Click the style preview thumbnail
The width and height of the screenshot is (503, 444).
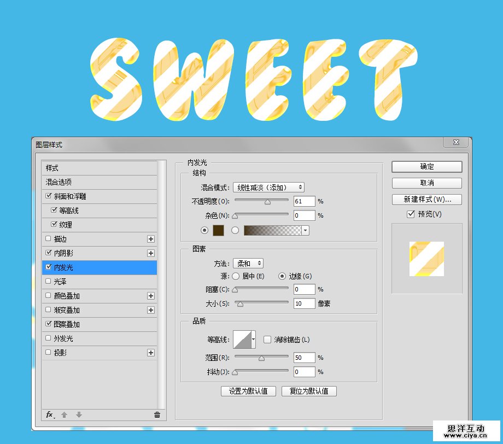coord(426,259)
